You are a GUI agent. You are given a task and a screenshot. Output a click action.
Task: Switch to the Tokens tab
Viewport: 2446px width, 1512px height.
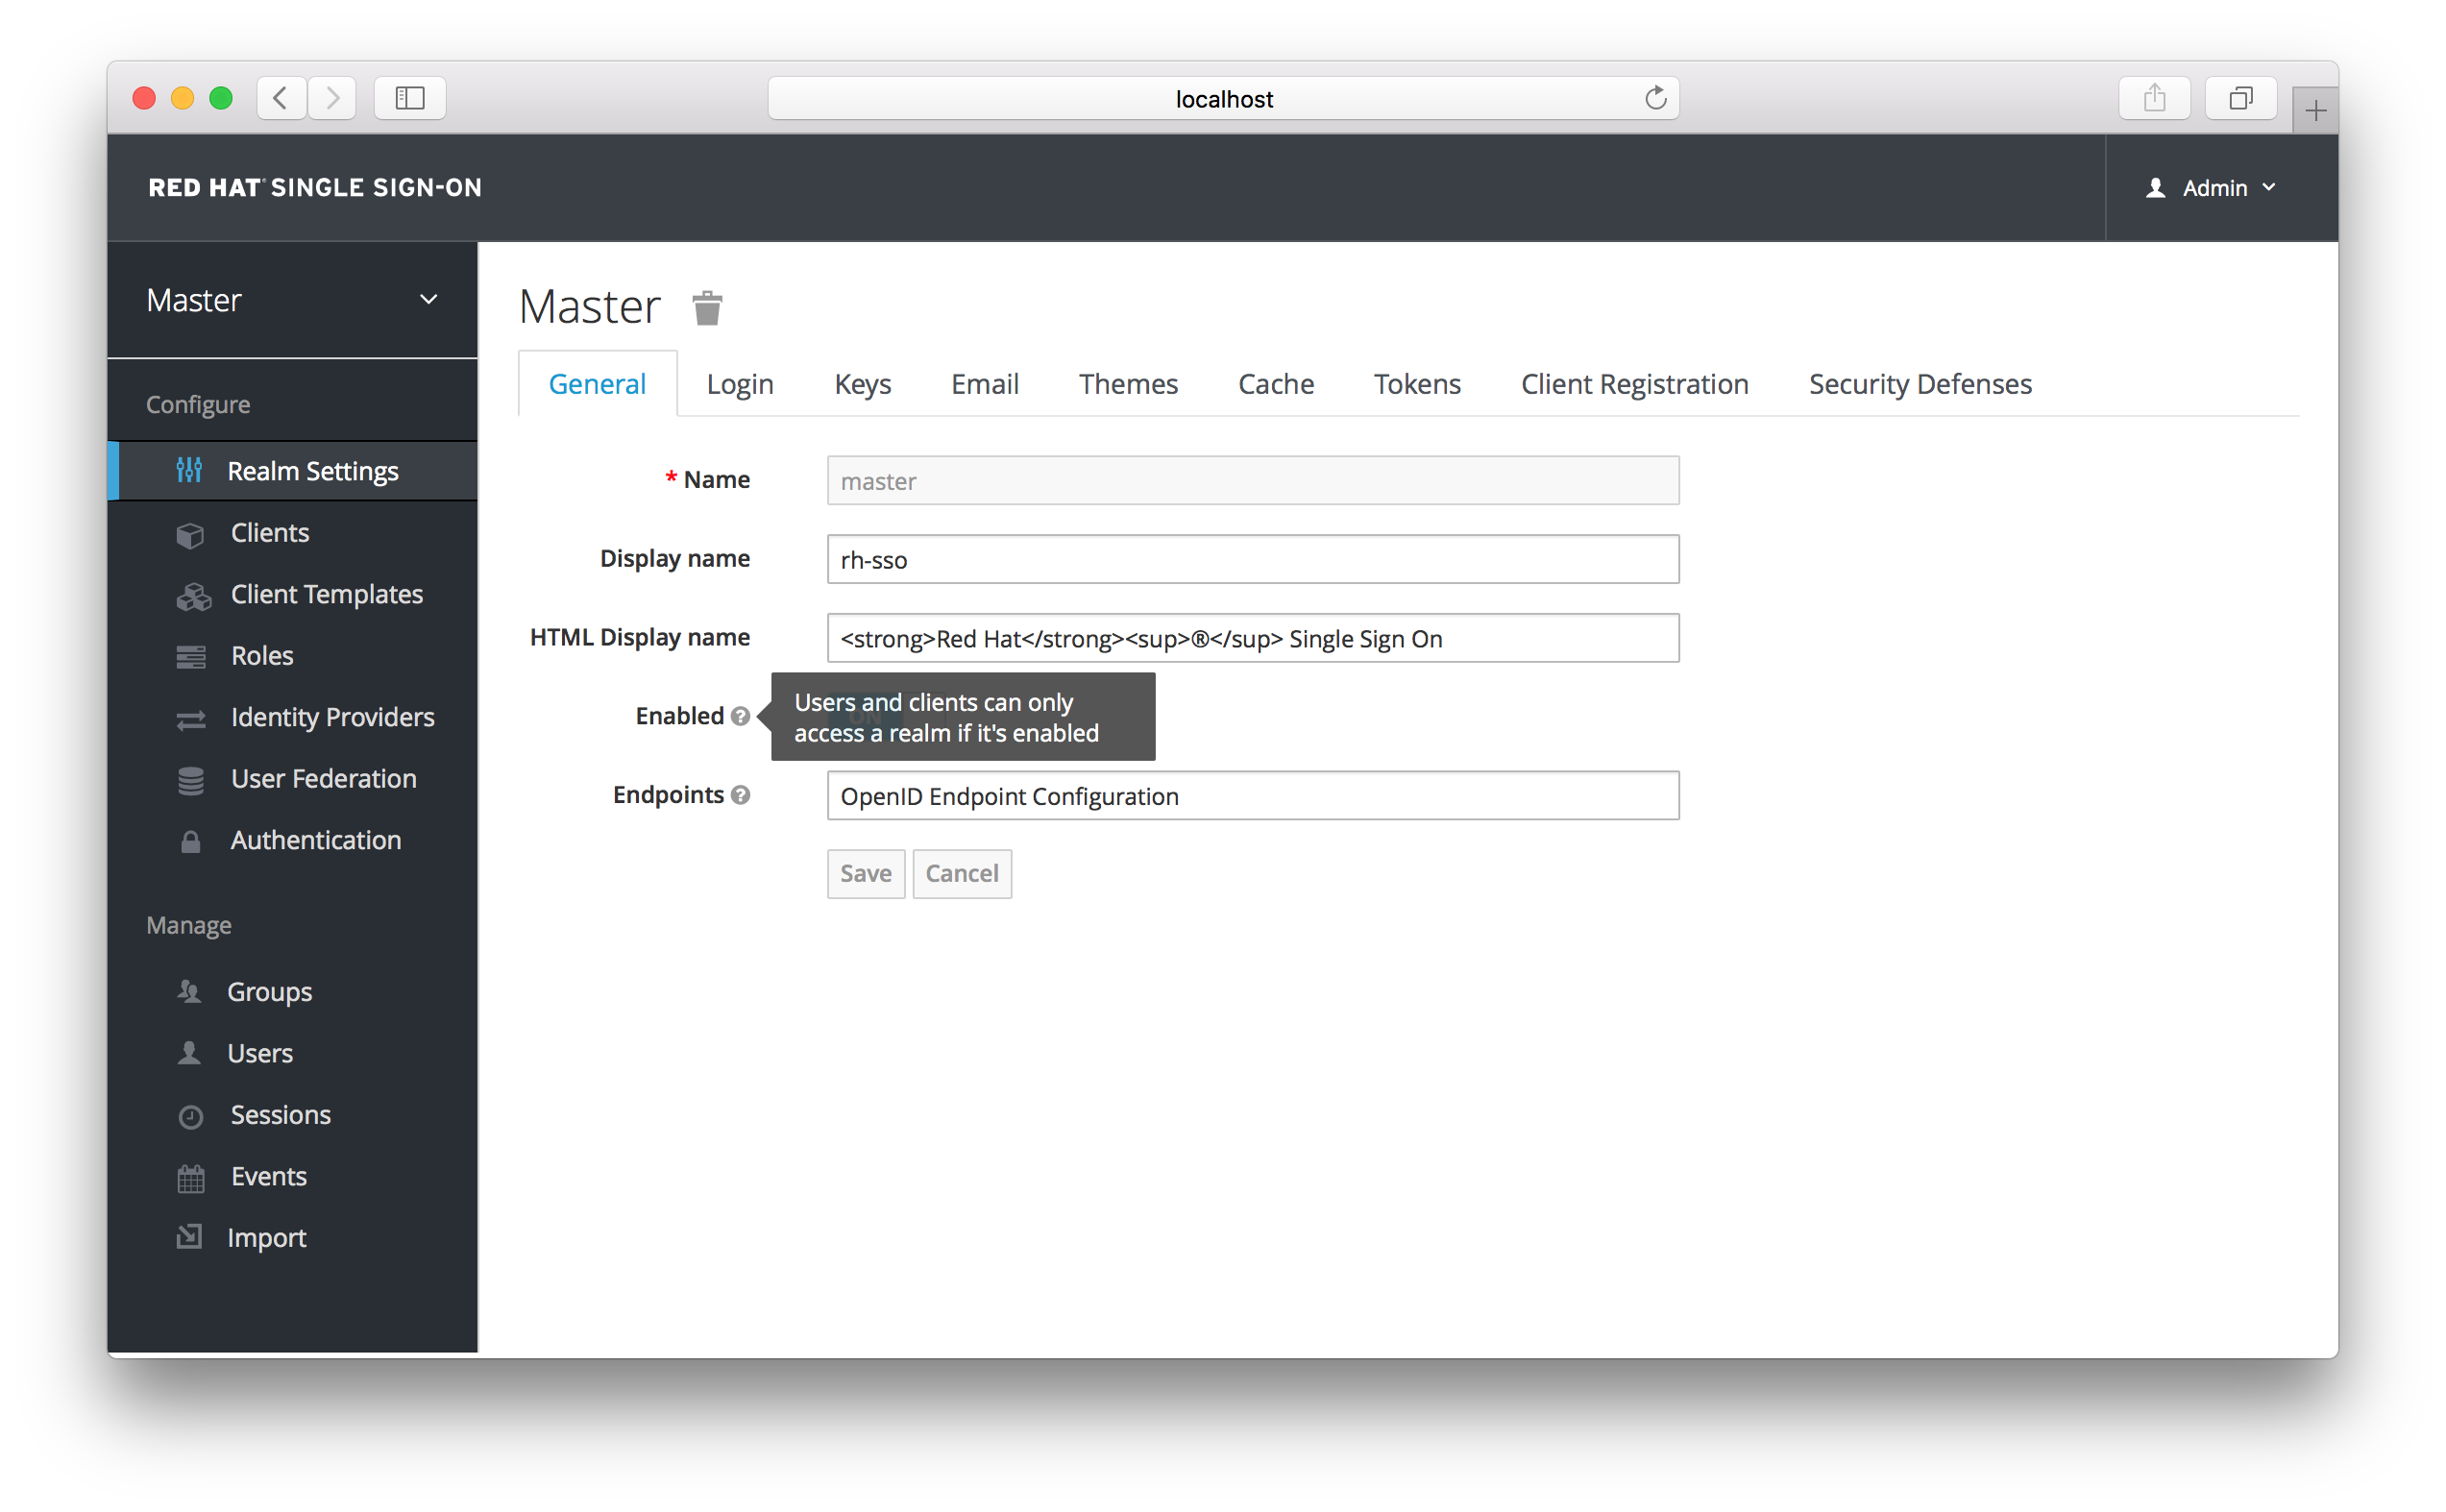(1415, 382)
